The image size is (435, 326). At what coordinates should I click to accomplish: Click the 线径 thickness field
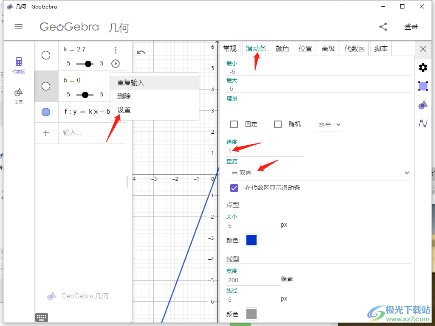[x=254, y=300]
